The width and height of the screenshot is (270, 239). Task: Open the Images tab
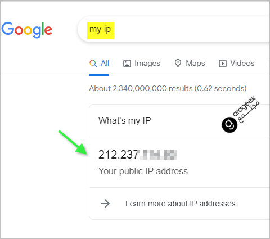(142, 64)
